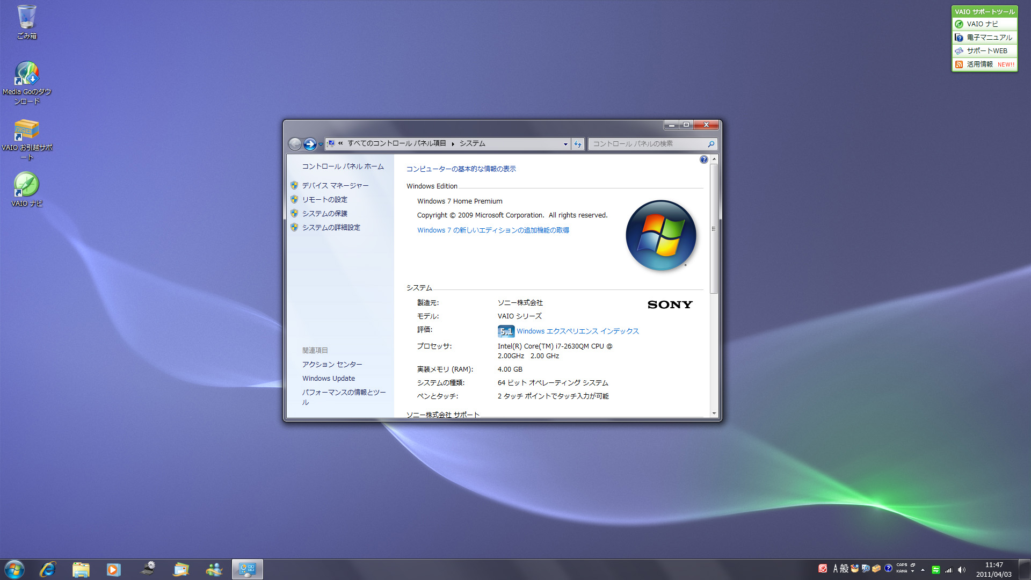Select 電子マニュアル in VAIO support tool gadget

pos(989,38)
